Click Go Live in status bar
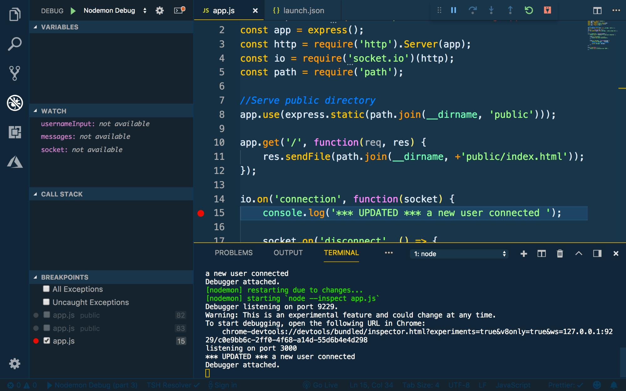The width and height of the screenshot is (626, 391). (320, 385)
